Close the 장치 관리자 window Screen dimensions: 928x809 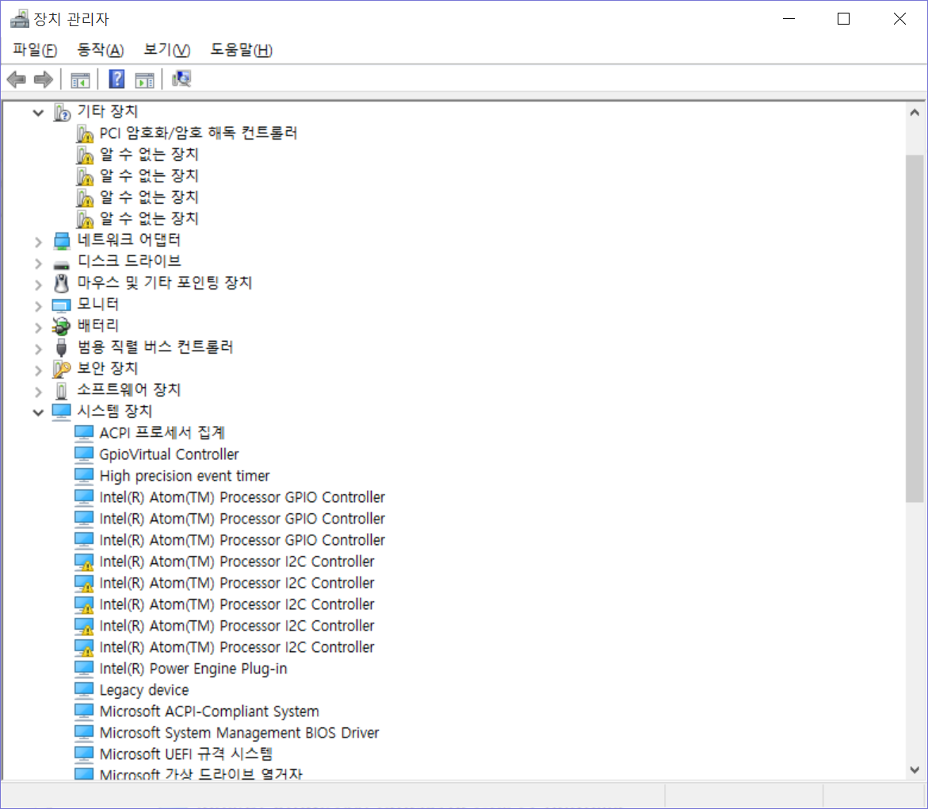coord(899,18)
